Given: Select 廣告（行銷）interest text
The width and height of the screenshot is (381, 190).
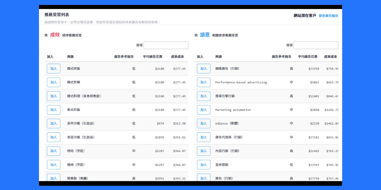Looking at the screenshot, I should tap(224, 178).
